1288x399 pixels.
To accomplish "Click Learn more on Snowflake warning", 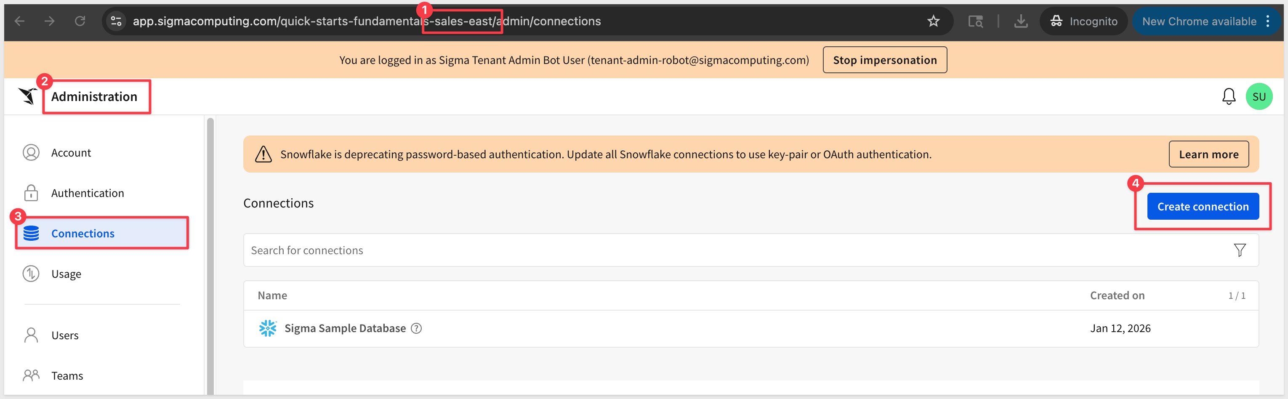I will tap(1208, 154).
